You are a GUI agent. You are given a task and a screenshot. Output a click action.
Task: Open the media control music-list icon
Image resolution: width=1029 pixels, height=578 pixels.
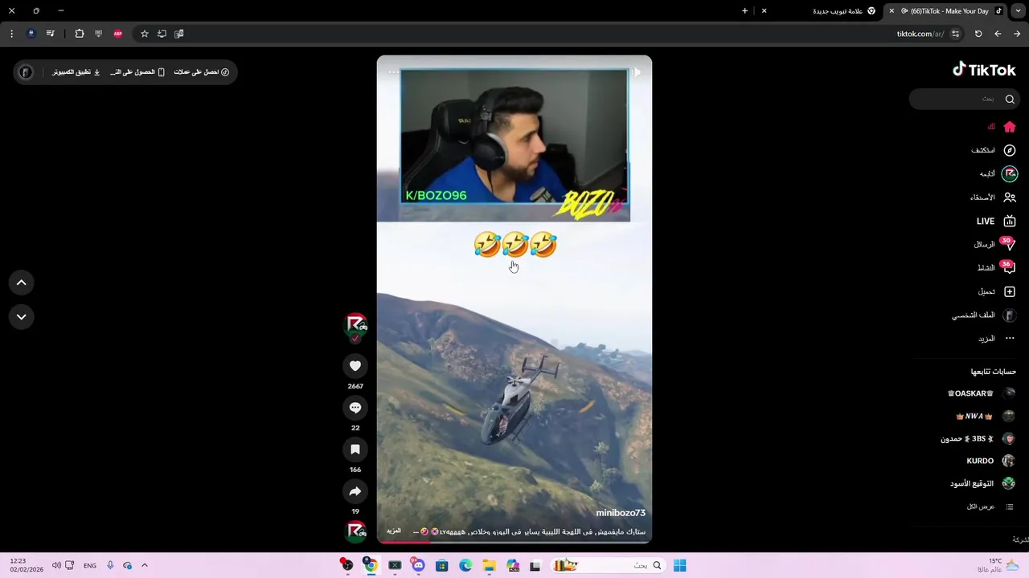click(51, 34)
